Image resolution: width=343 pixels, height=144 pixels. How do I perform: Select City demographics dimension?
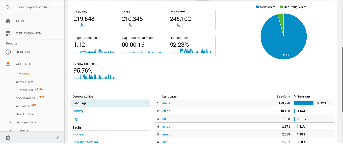[x=75, y=119]
